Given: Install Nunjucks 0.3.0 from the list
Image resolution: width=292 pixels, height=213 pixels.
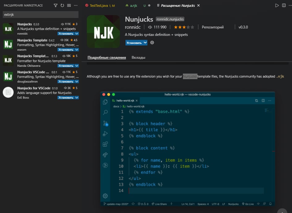Looking at the screenshot, I should (x=66, y=34).
